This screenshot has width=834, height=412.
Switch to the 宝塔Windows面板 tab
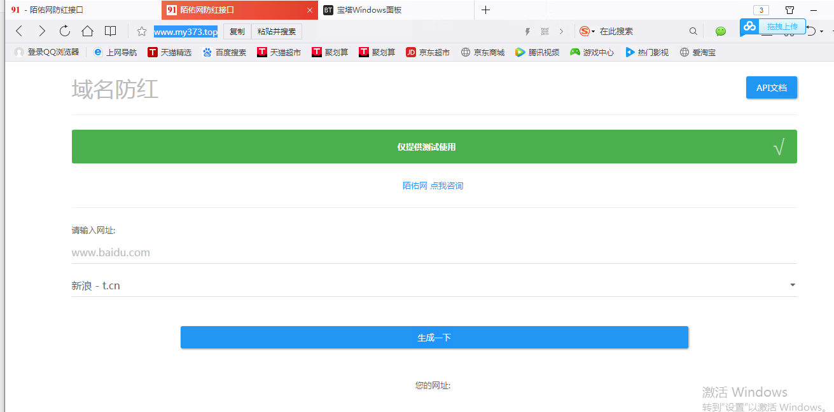(x=369, y=10)
